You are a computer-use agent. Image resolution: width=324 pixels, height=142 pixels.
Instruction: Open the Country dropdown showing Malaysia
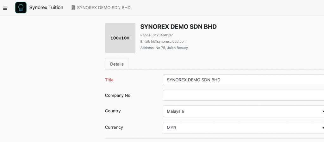coord(243,111)
